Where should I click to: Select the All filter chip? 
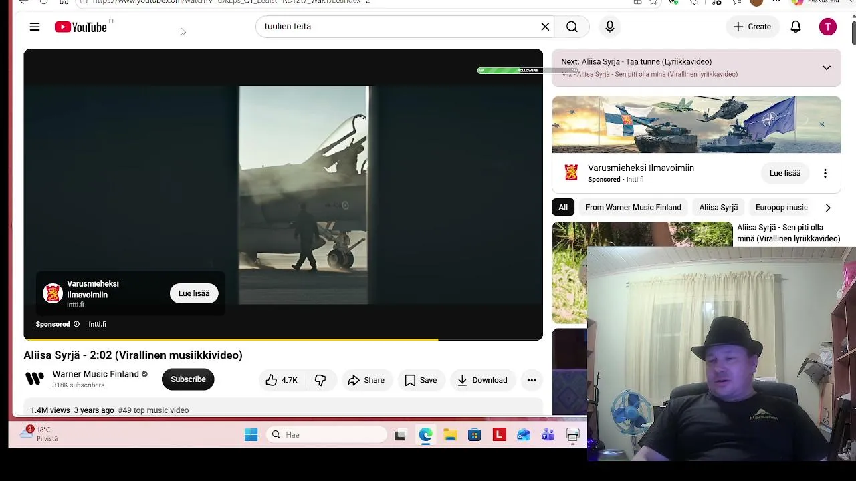[x=563, y=208]
